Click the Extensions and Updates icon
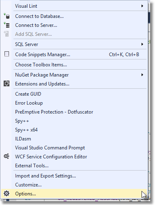 click(x=7, y=83)
